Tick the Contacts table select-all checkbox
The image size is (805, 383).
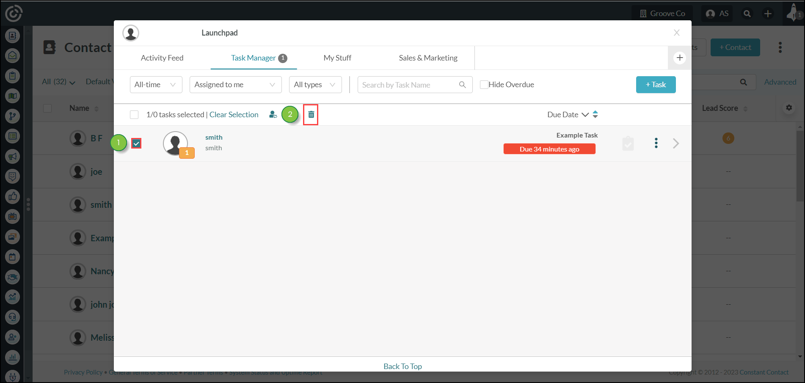click(47, 108)
